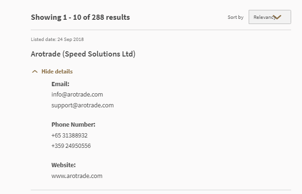Click phone number +65 31388932
This screenshot has width=302, height=194.
pyautogui.click(x=69, y=135)
